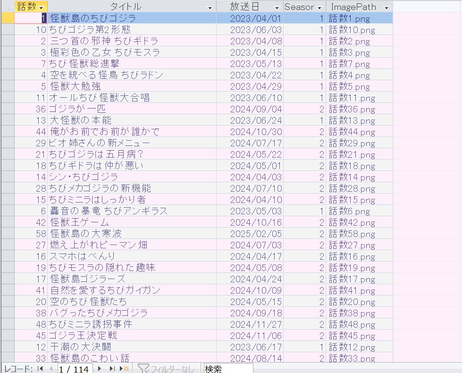462x373 pixels.
Task: Click title cell 怪獣島ゴジラーズ
Action: coord(132,279)
